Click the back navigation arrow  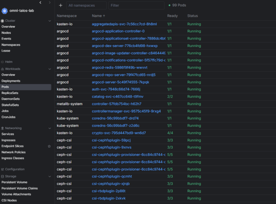(41, 2)
